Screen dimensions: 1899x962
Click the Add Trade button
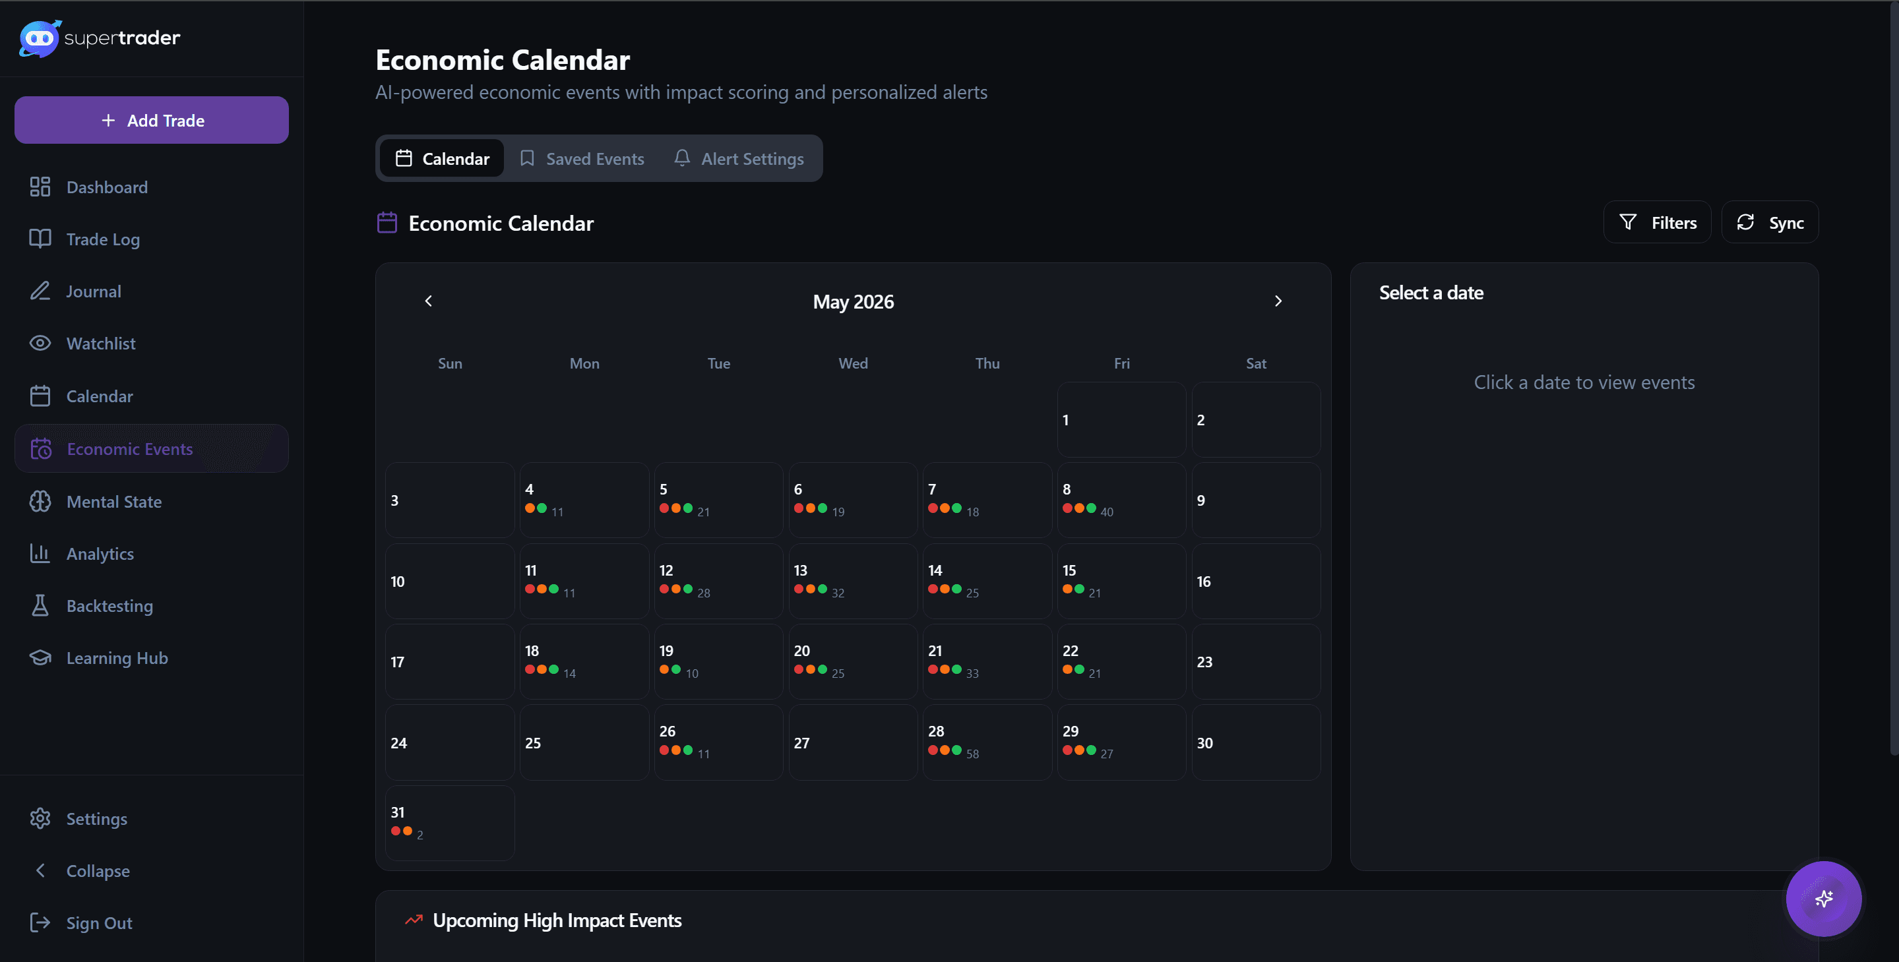coord(151,120)
